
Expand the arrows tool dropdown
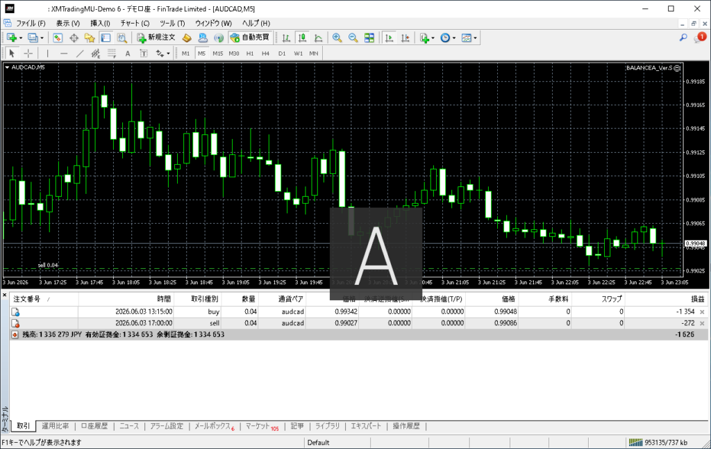[x=168, y=54]
